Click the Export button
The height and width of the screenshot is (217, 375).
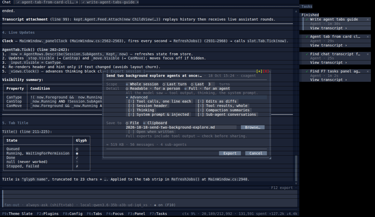230,153
